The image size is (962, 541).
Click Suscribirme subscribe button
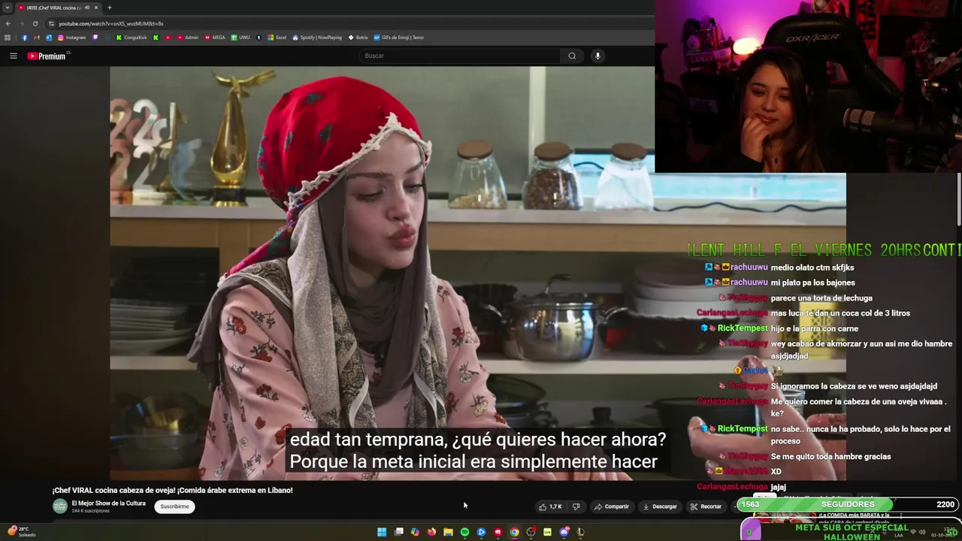(x=174, y=506)
